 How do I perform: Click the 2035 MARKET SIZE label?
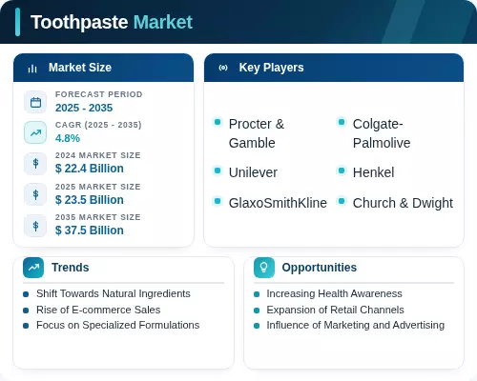(x=98, y=217)
